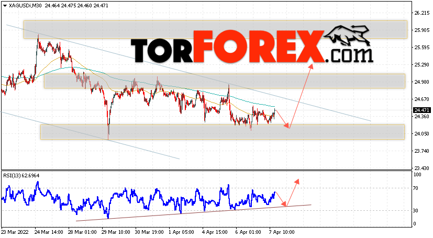Select the RSI 0 scale label

(415, 224)
